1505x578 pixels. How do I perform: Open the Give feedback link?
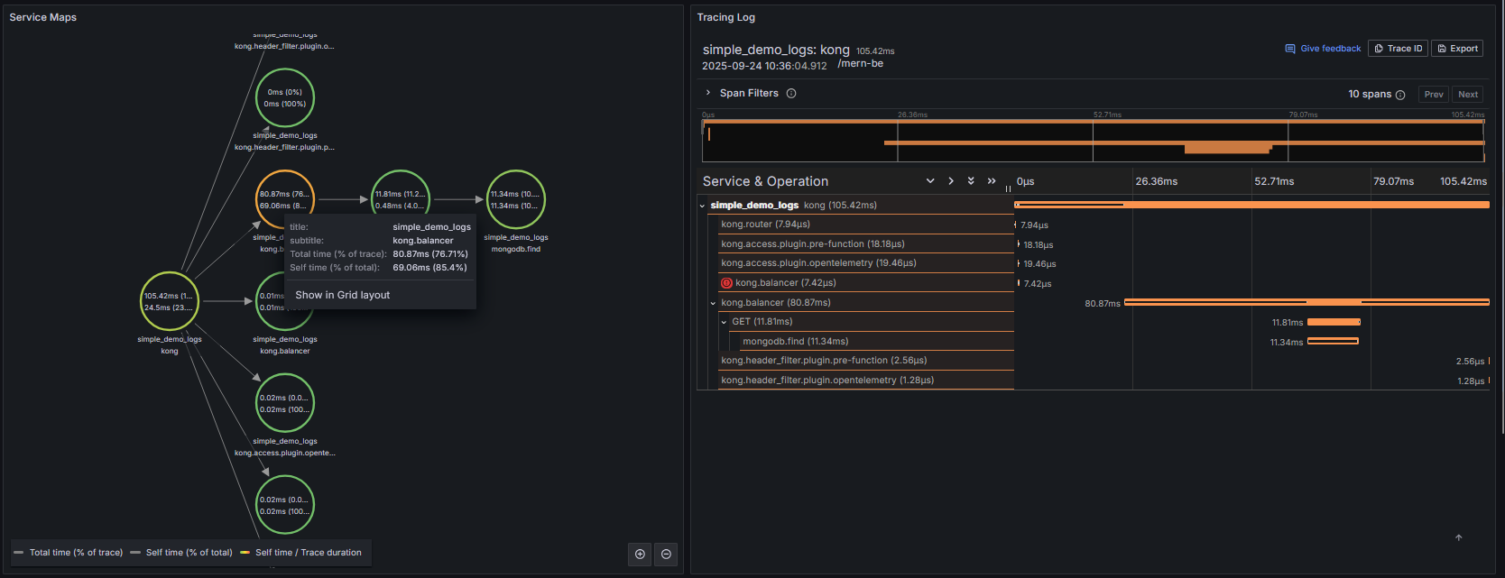click(1323, 49)
